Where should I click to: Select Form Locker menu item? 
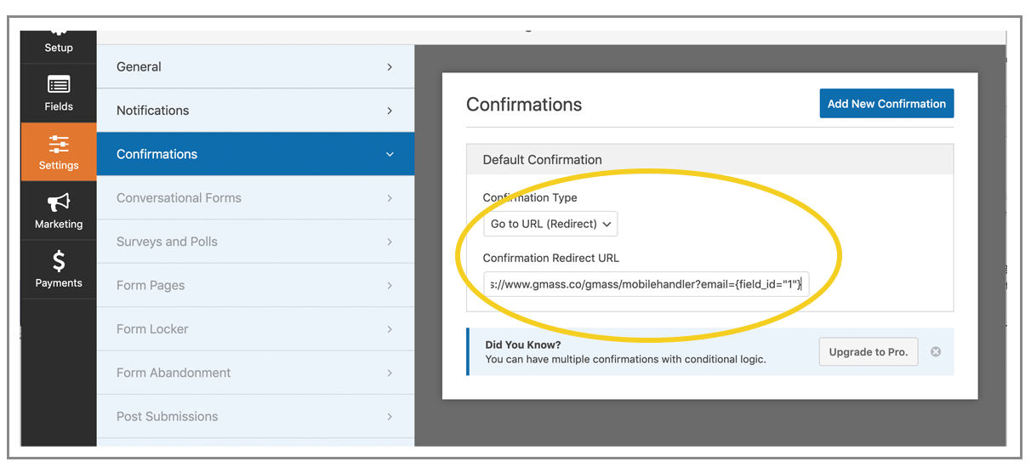(x=152, y=329)
